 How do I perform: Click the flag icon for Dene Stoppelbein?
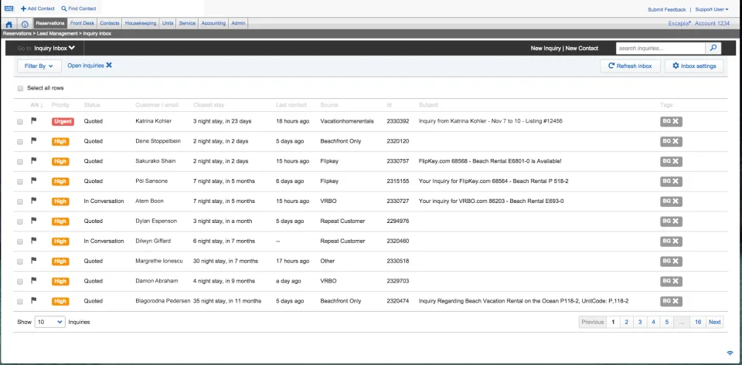[x=33, y=140]
